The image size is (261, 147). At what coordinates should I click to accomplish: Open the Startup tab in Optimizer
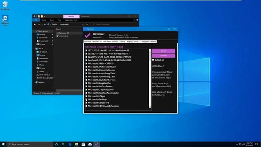point(122,42)
